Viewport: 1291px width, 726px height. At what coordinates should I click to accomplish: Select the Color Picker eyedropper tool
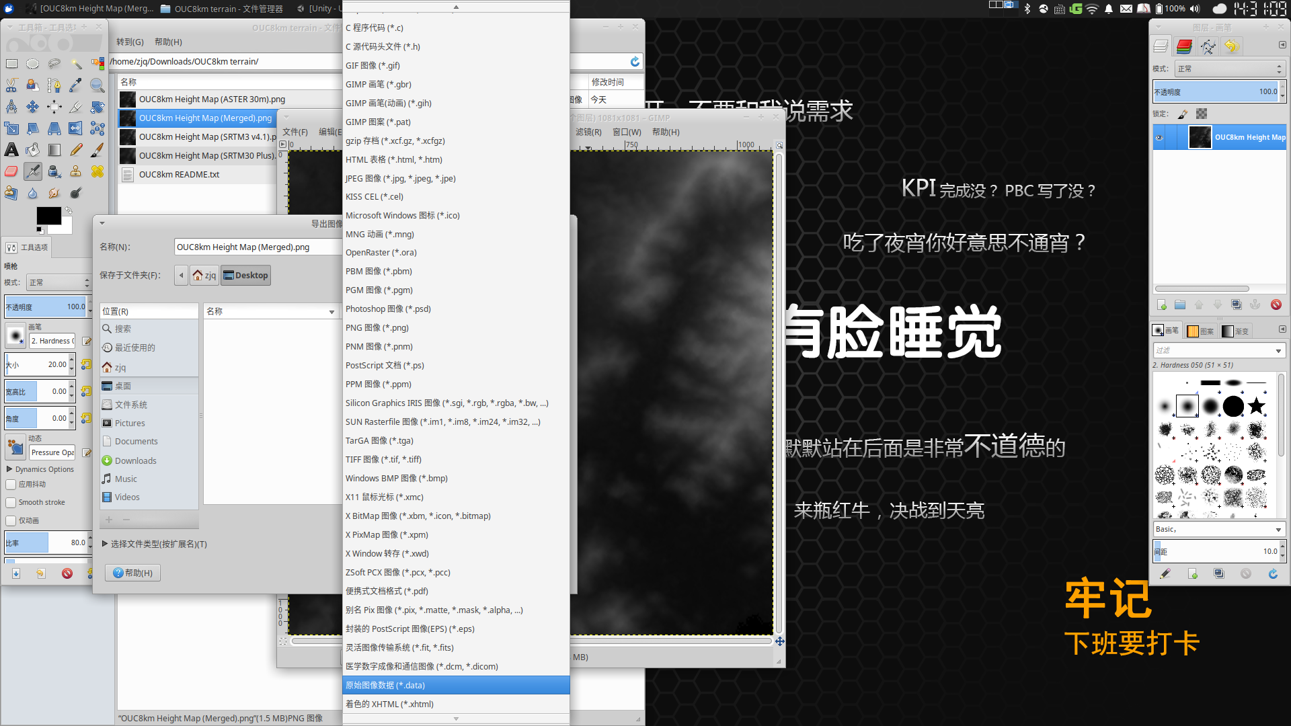tap(75, 85)
